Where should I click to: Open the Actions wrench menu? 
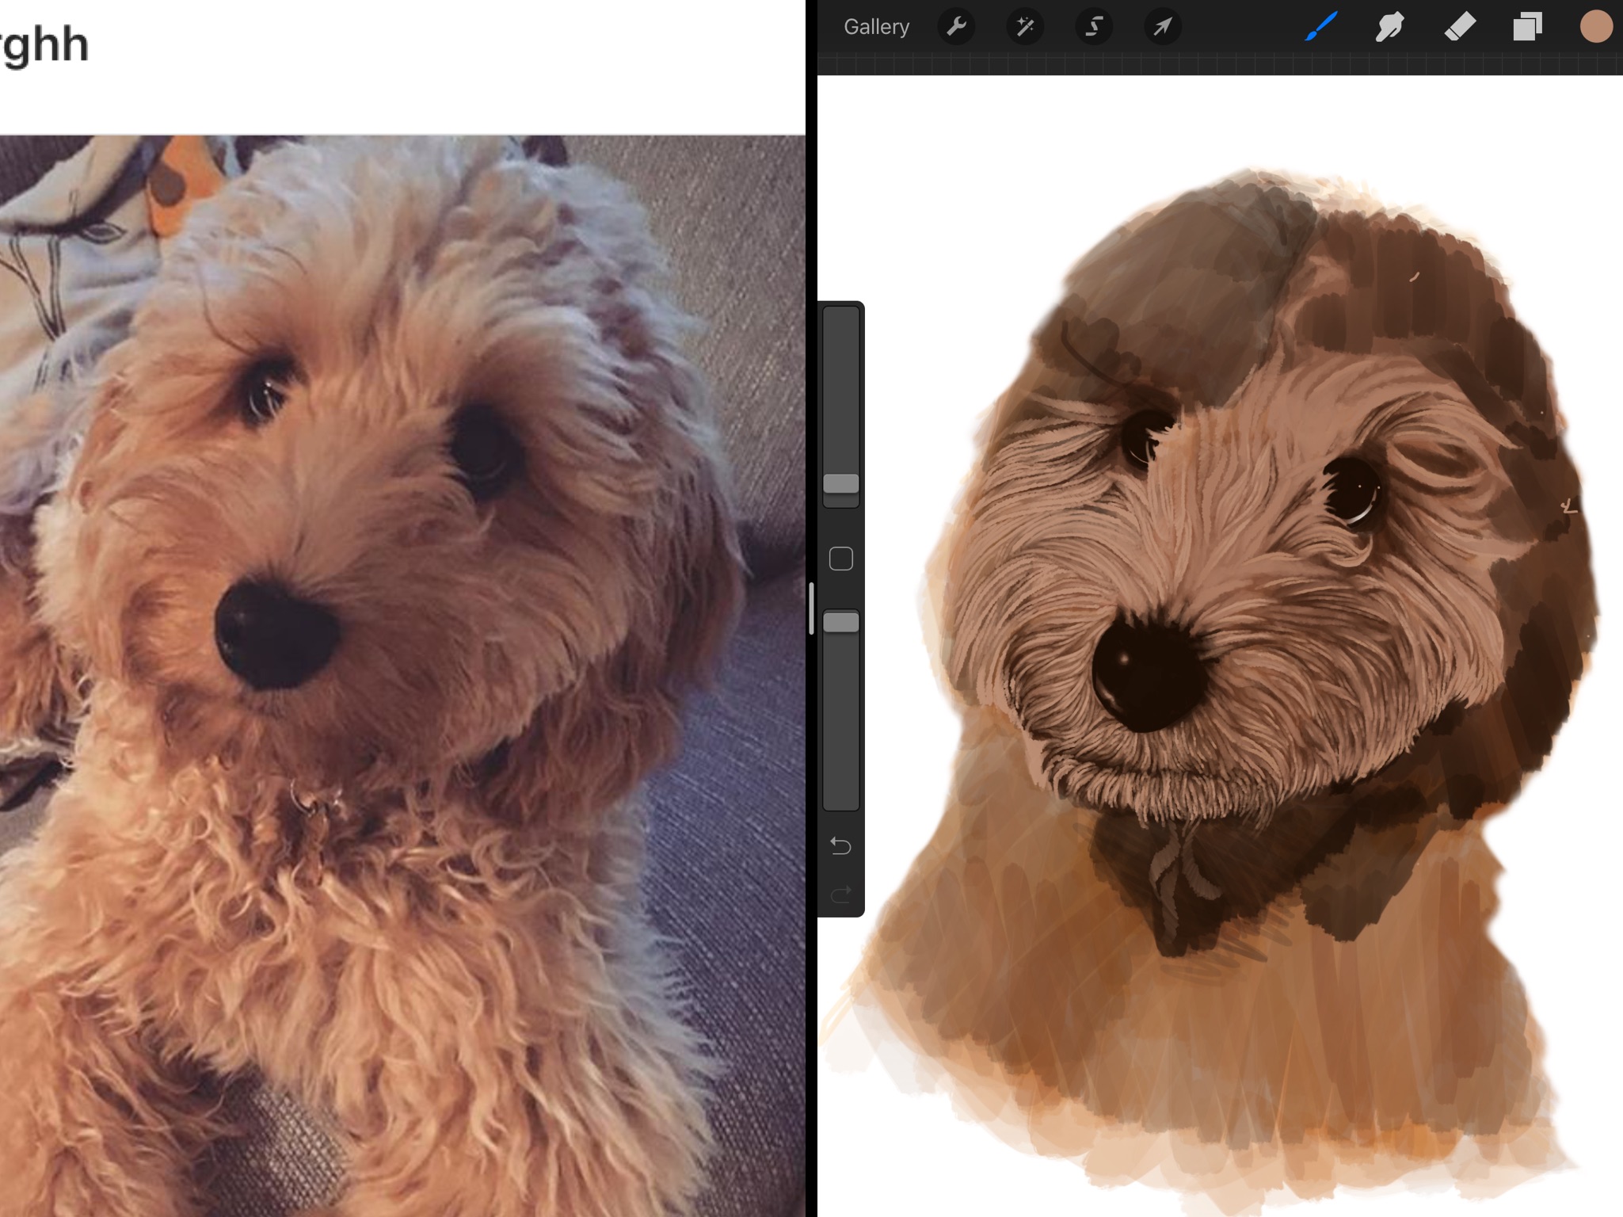coord(956,27)
